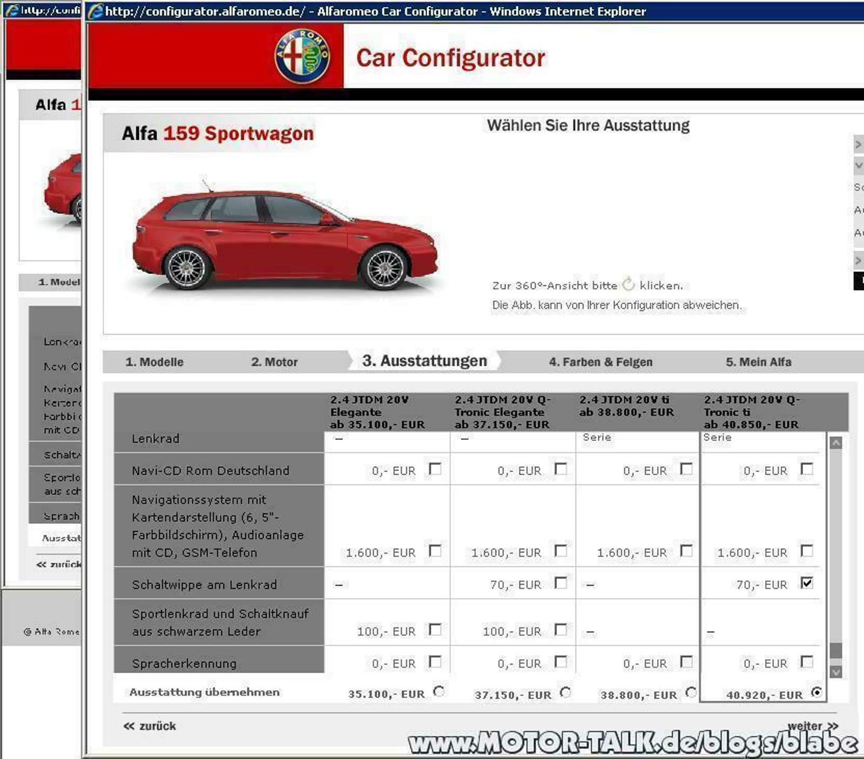Tick Schaltwippe checkbox for Q-Tronic Elegante
The image size is (864, 759).
pyautogui.click(x=561, y=583)
